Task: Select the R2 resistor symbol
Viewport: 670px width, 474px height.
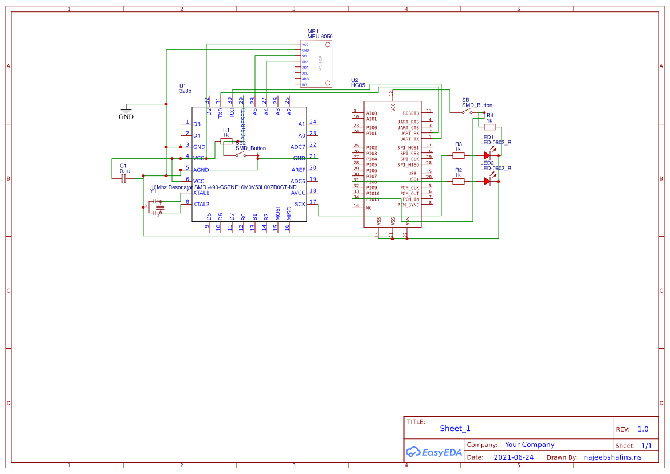Action: (x=458, y=181)
